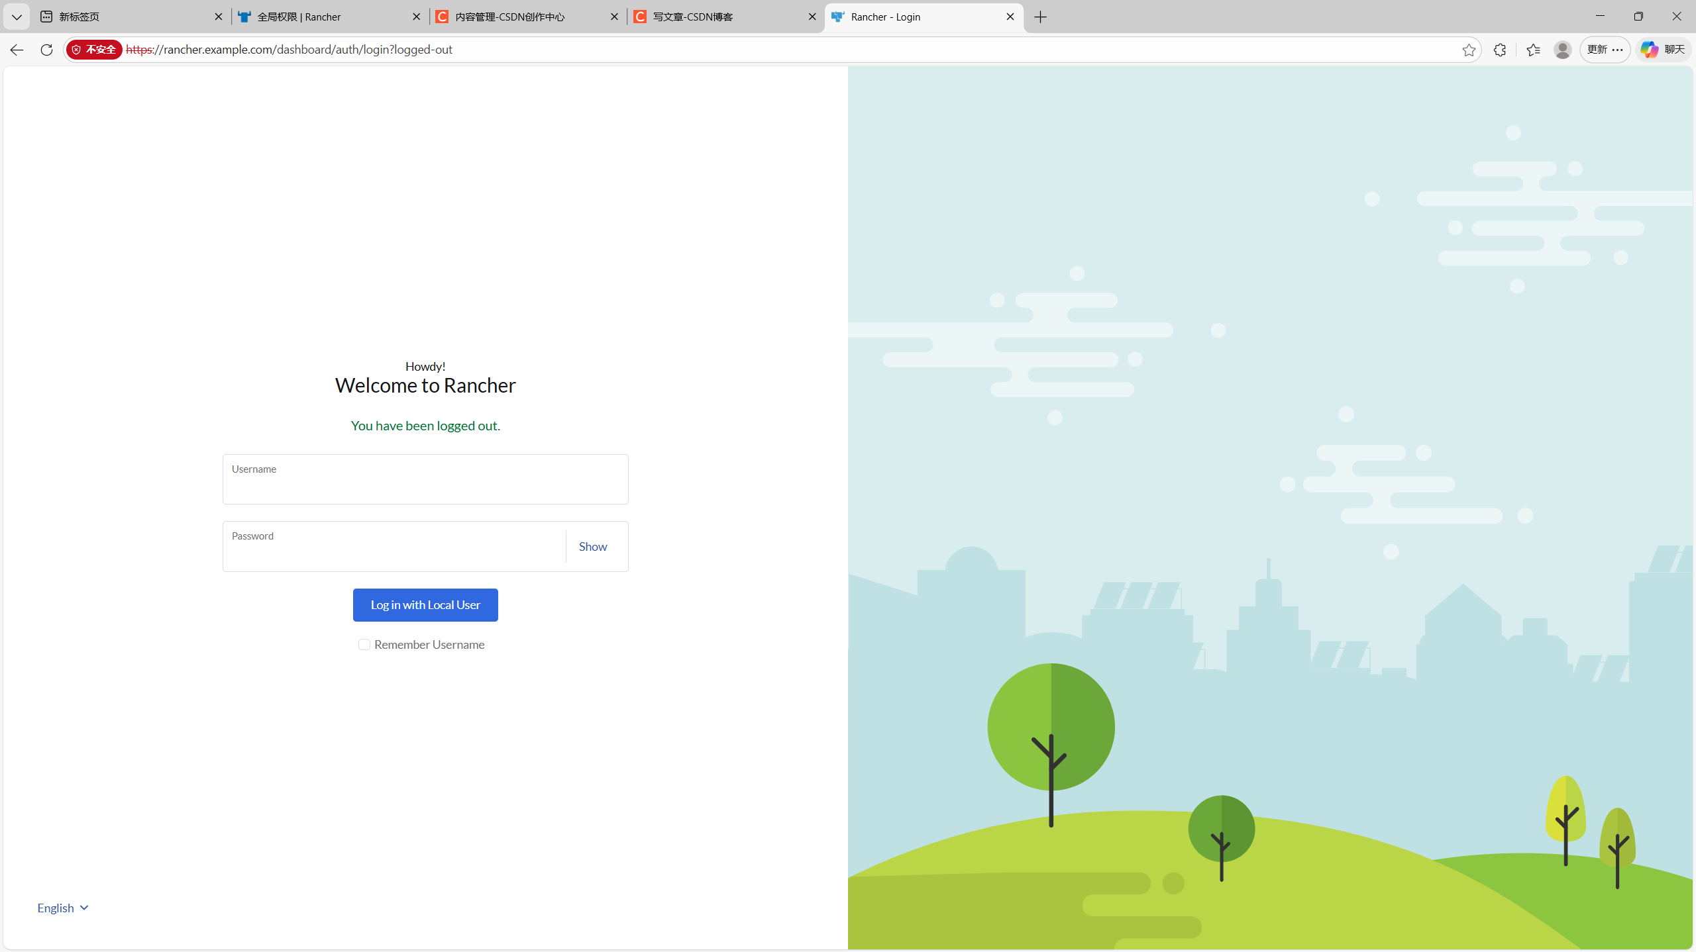The image size is (1696, 952).
Task: Close the Rancher - Login tab
Action: point(1010,17)
